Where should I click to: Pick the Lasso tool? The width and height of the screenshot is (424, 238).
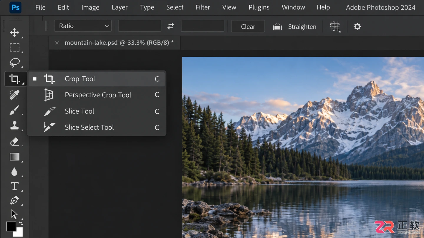pos(14,63)
